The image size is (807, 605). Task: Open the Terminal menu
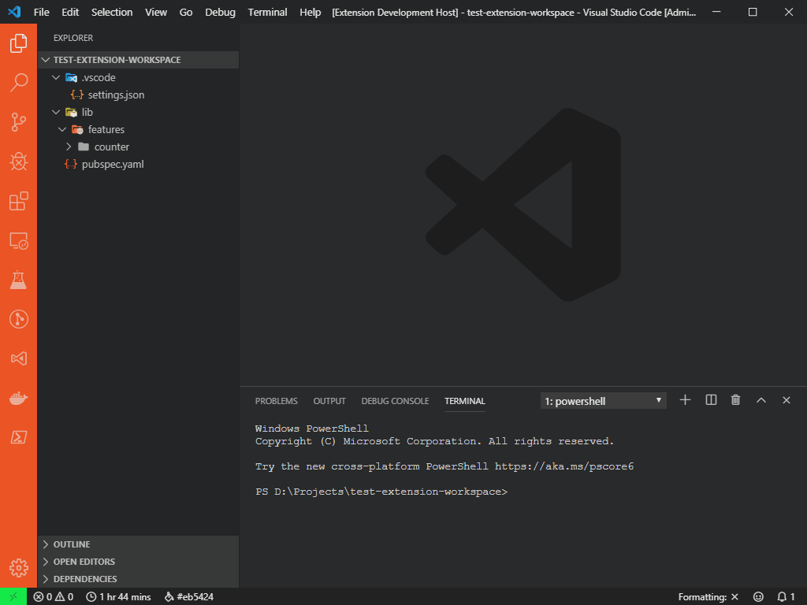click(x=268, y=12)
